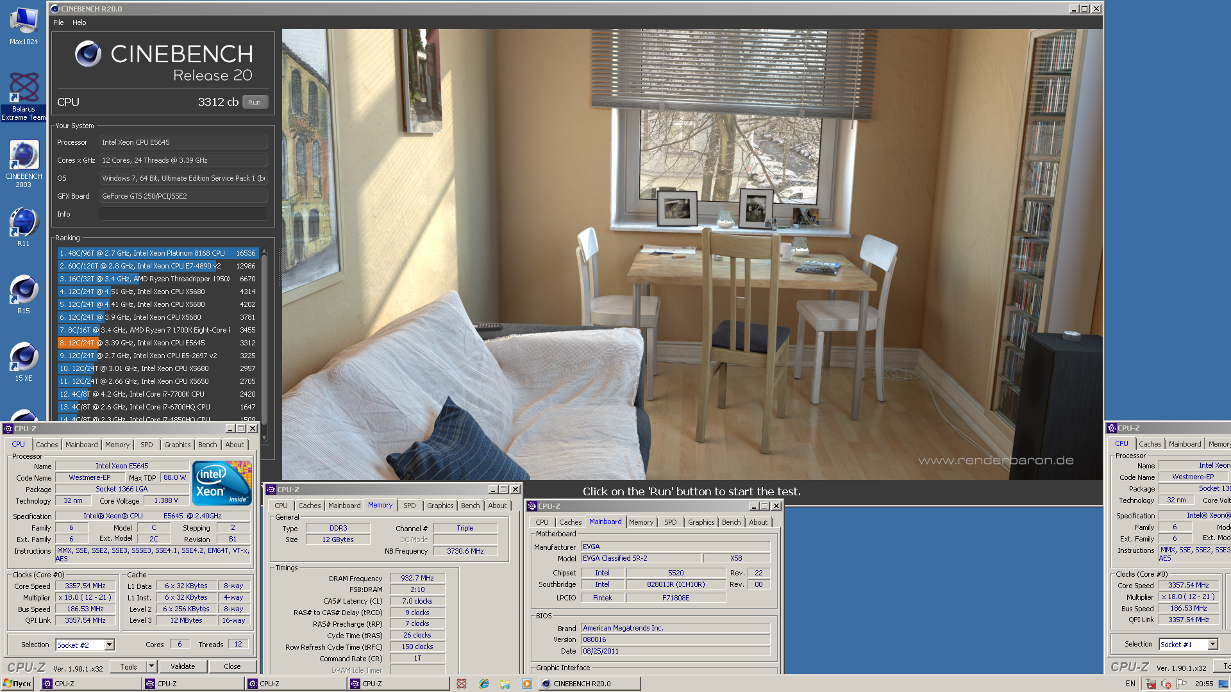This screenshot has width=1231, height=692.
Task: Click the EN language indicator
Action: 1130,684
